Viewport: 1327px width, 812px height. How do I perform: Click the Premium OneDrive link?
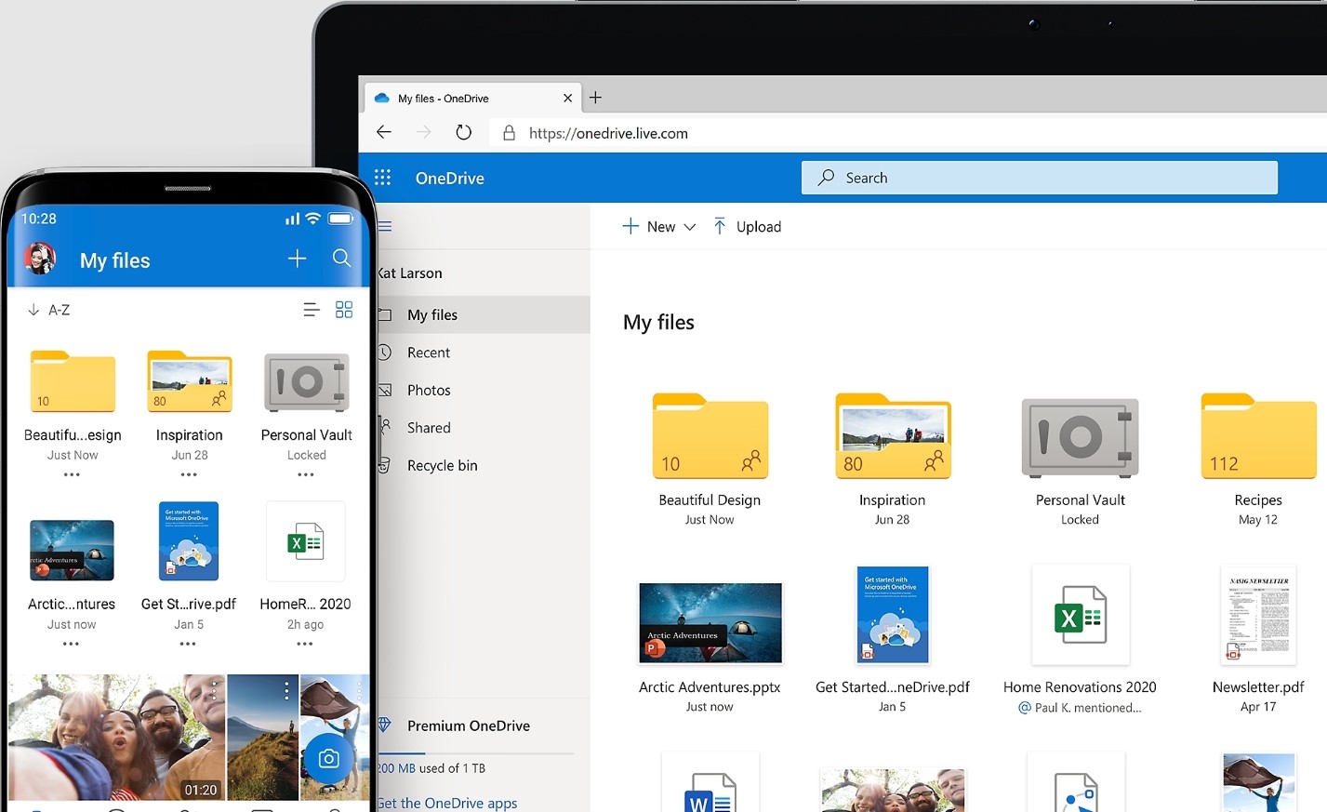pyautogui.click(x=468, y=725)
